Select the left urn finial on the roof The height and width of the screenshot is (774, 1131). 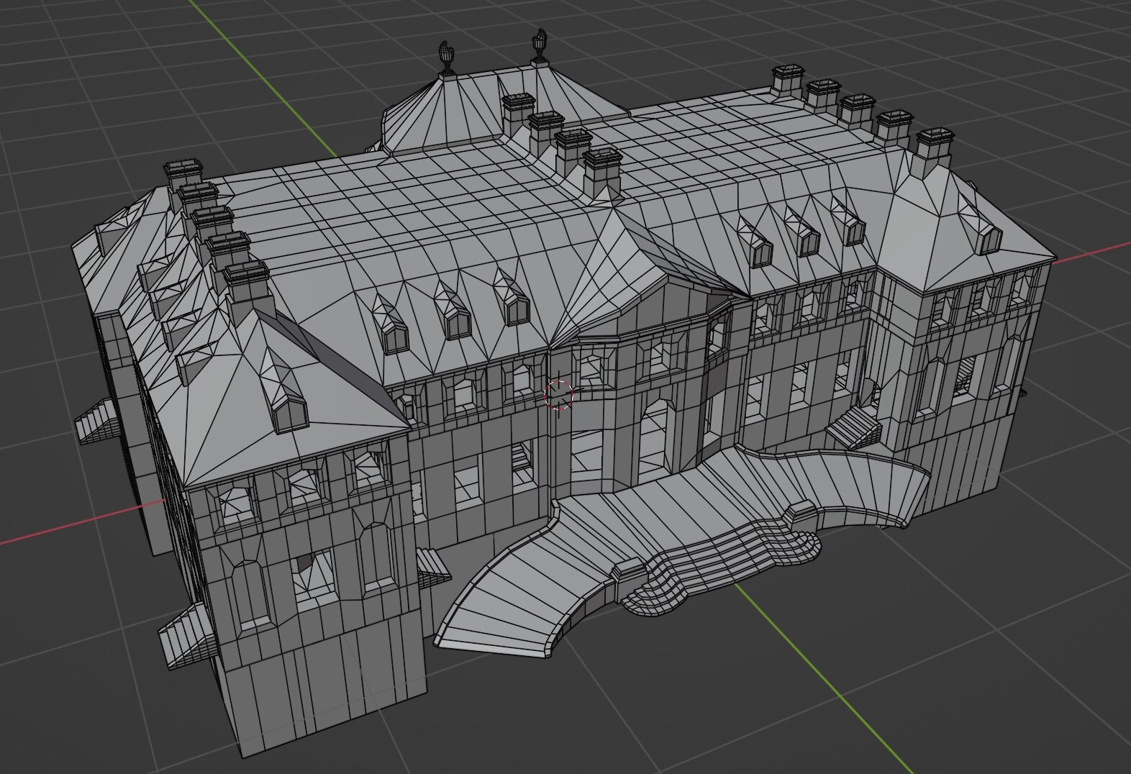pyautogui.click(x=446, y=58)
